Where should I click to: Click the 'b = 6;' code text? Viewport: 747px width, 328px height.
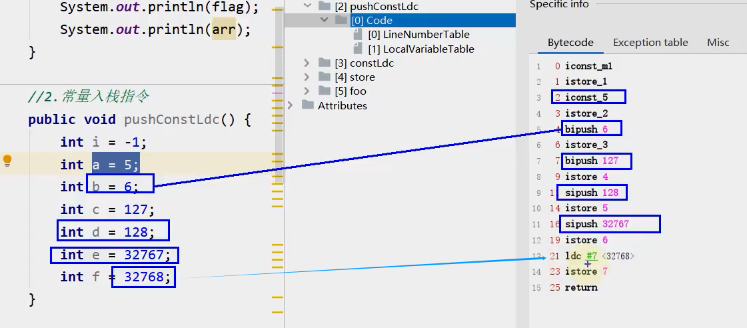(x=116, y=187)
